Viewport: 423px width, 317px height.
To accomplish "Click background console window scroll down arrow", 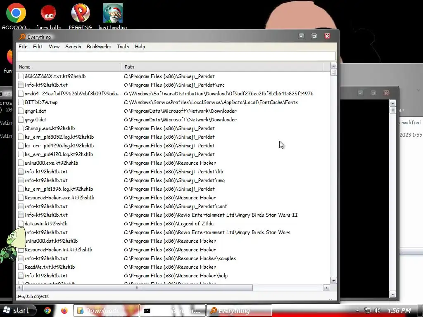I will [x=393, y=295].
